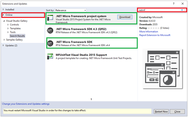This screenshot has width=188, height=117.
Task: Open Change your Extensions and Updates settings
Action: (26, 104)
